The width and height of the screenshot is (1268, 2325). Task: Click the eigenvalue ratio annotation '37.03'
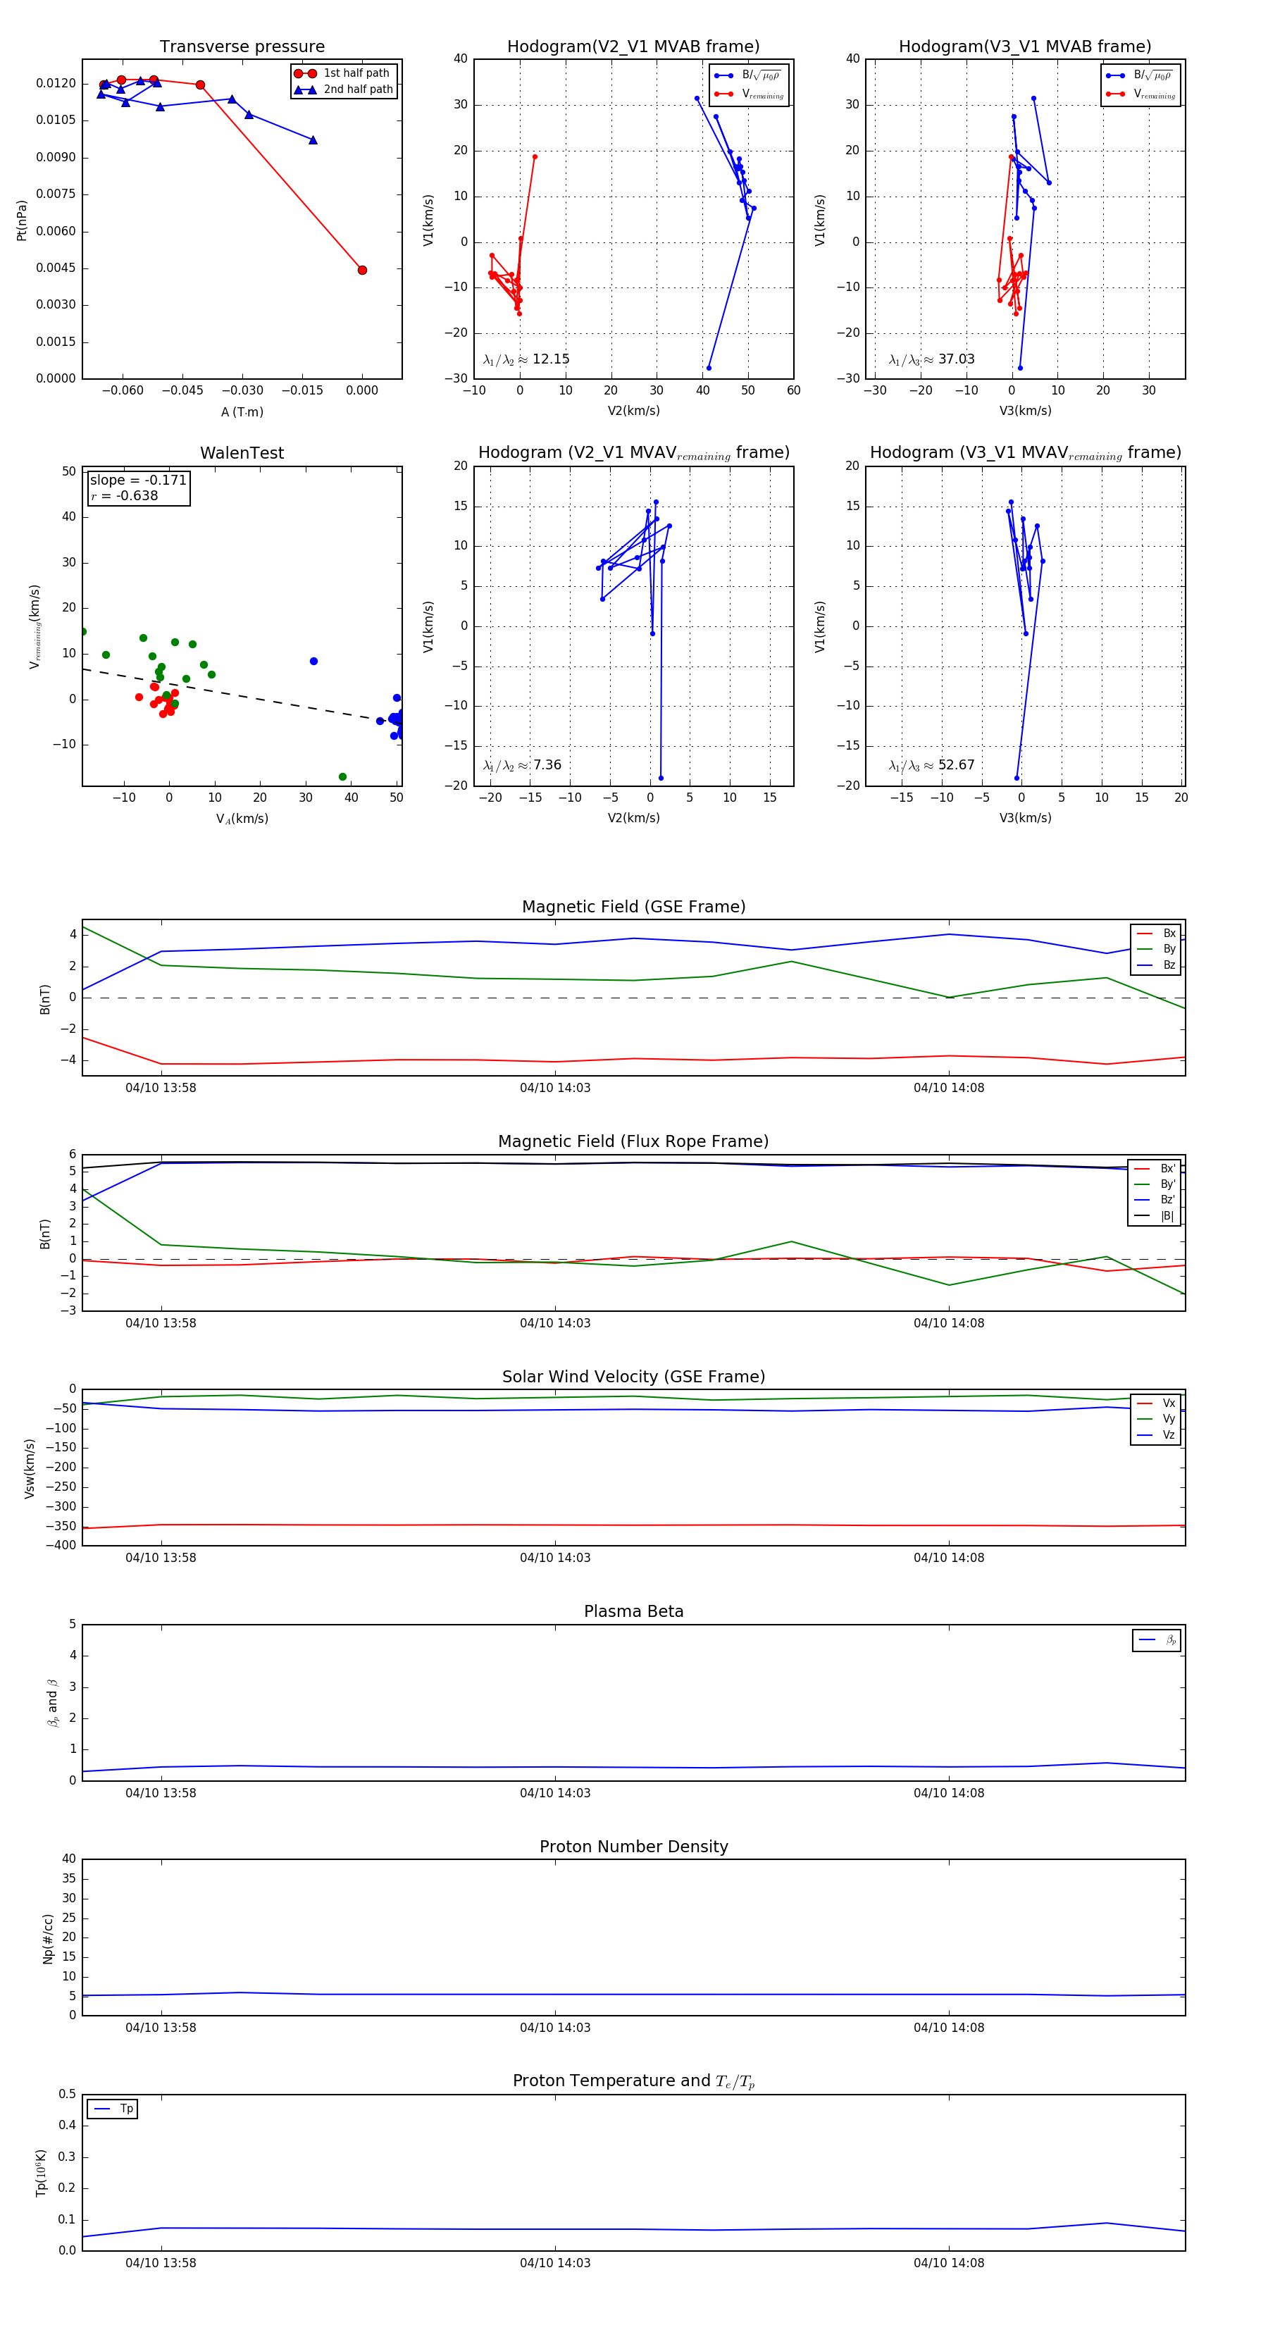click(x=931, y=359)
